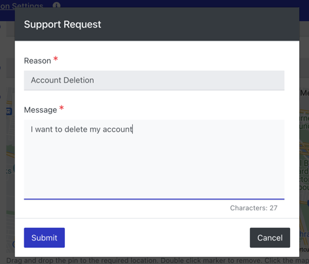Click the dialog footer area between Submit and Cancel
The height and width of the screenshot is (264, 309).
click(157, 238)
